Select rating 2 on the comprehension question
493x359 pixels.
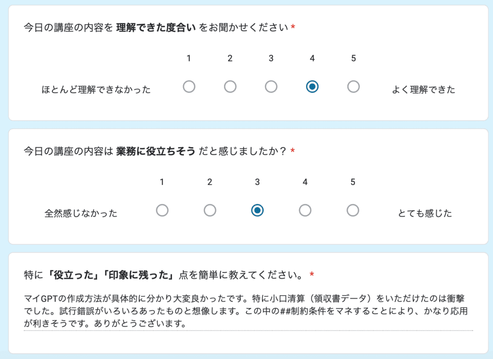tap(230, 87)
